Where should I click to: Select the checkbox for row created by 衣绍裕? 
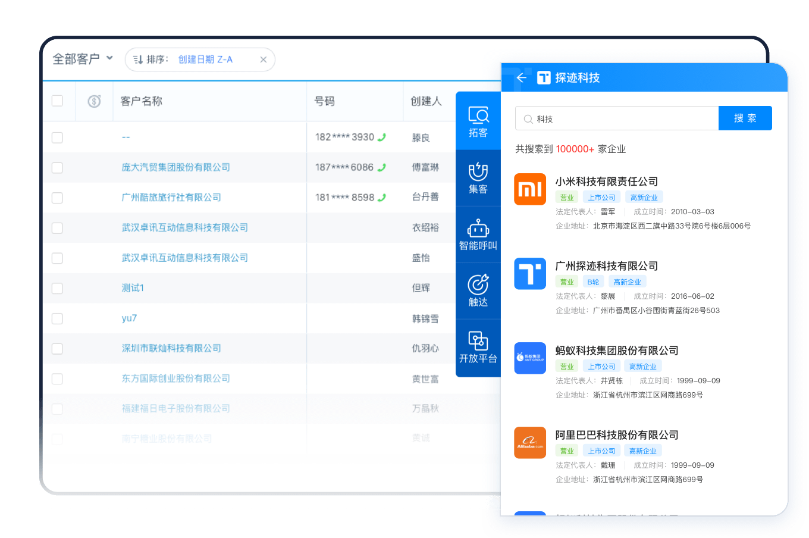[x=57, y=228]
